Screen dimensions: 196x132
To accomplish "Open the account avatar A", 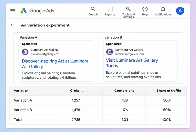I will [x=180, y=11].
